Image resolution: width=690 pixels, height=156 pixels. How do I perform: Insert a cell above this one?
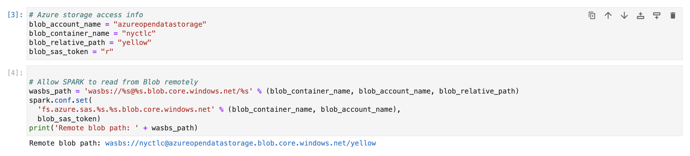pyautogui.click(x=640, y=16)
